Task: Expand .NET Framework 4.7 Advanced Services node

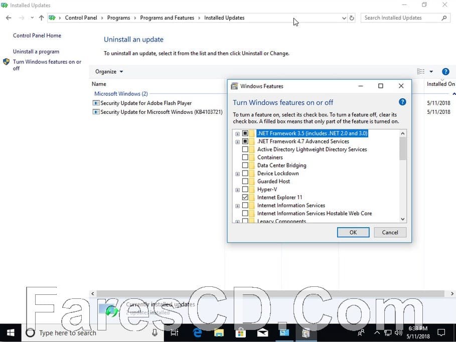Action: pos(238,142)
